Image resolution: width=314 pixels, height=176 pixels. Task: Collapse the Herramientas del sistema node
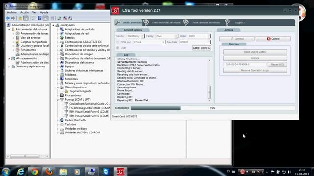(9, 29)
